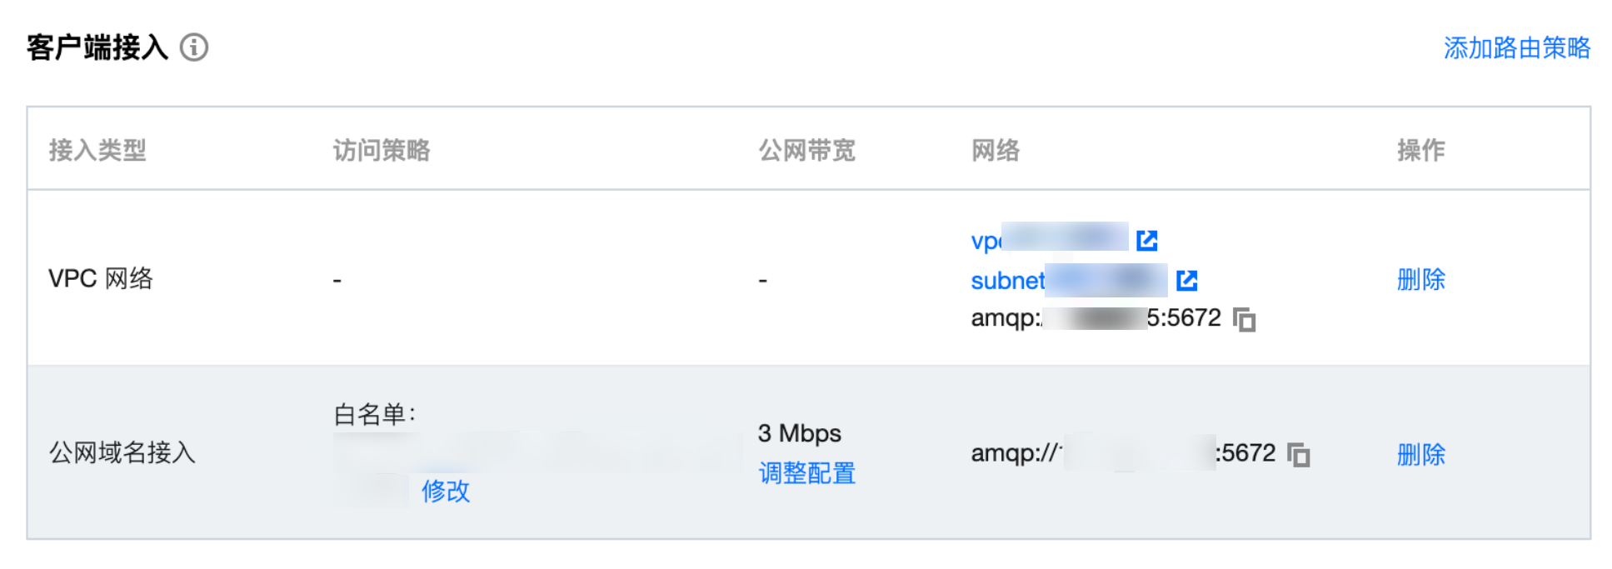The width and height of the screenshot is (1612, 569).
Task: Click the 白名单 label text
Action: [374, 414]
